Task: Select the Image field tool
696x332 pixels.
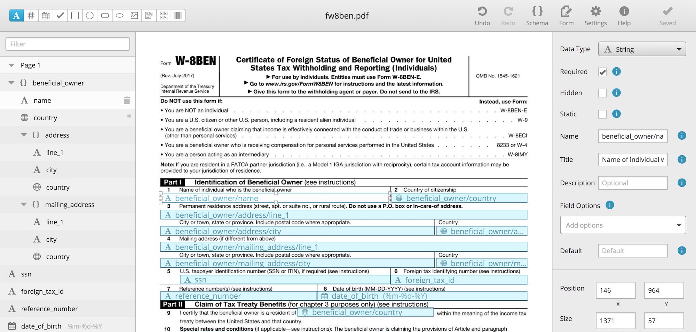Action: (134, 15)
